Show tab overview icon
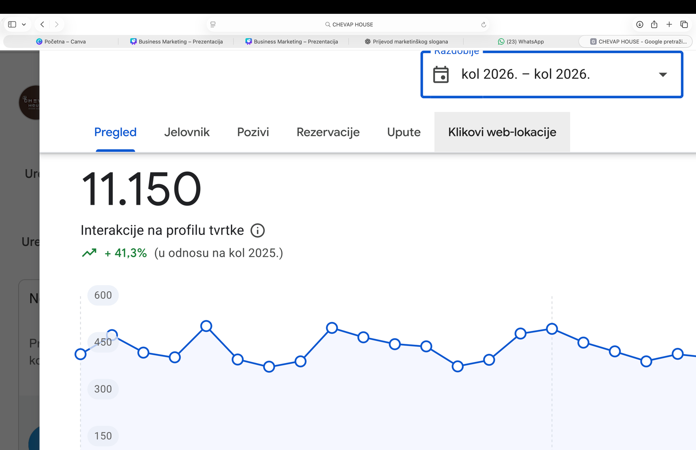The width and height of the screenshot is (696, 450). click(x=684, y=24)
